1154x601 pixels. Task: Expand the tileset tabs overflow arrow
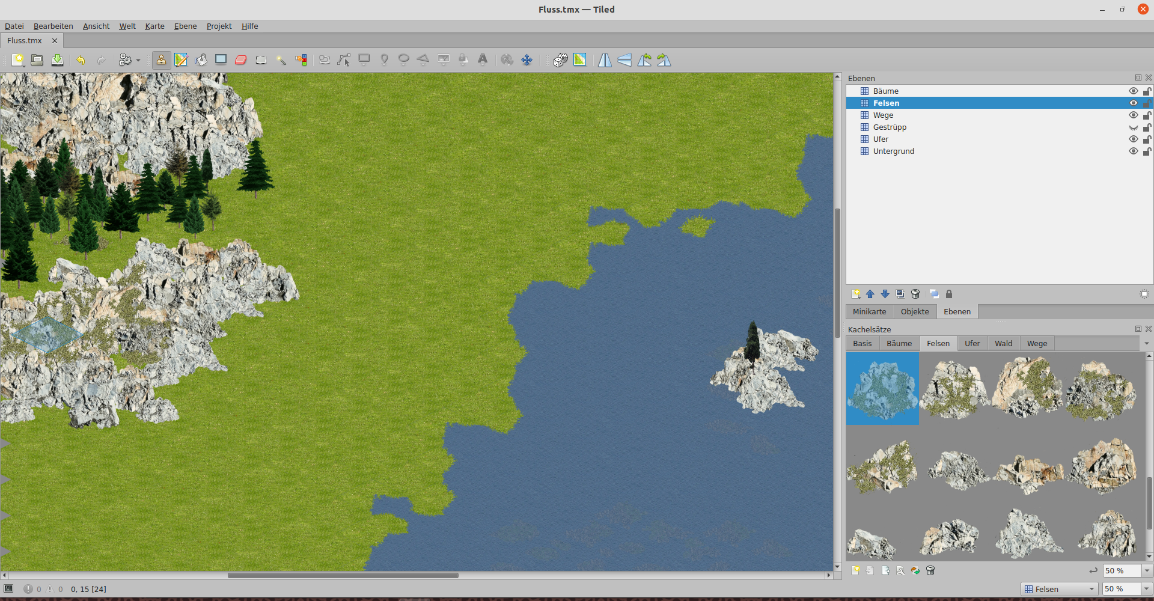pyautogui.click(x=1146, y=344)
